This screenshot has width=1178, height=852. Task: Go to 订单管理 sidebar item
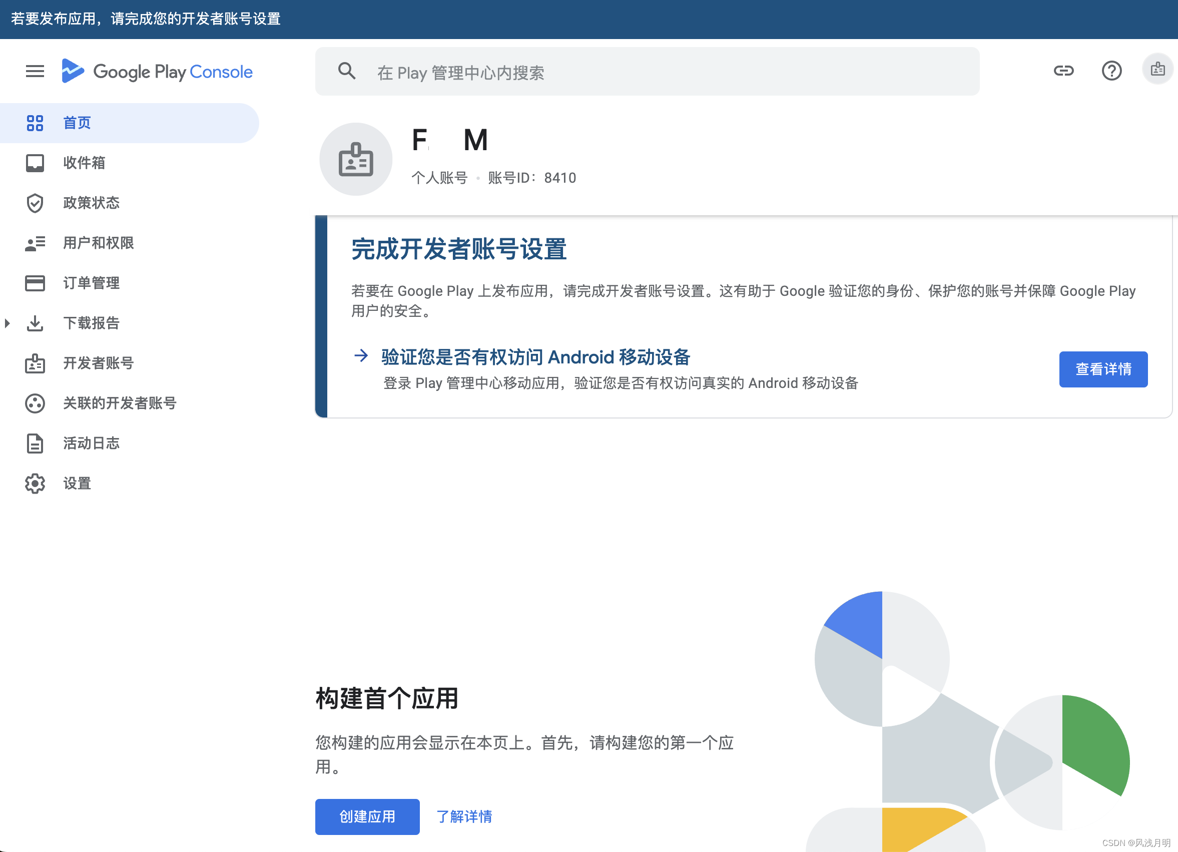[x=92, y=283]
